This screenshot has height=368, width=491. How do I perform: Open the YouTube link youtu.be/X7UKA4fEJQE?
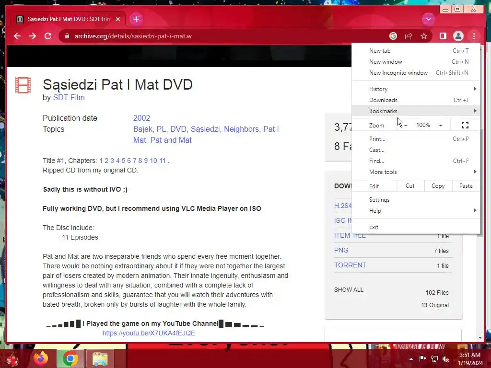click(149, 333)
